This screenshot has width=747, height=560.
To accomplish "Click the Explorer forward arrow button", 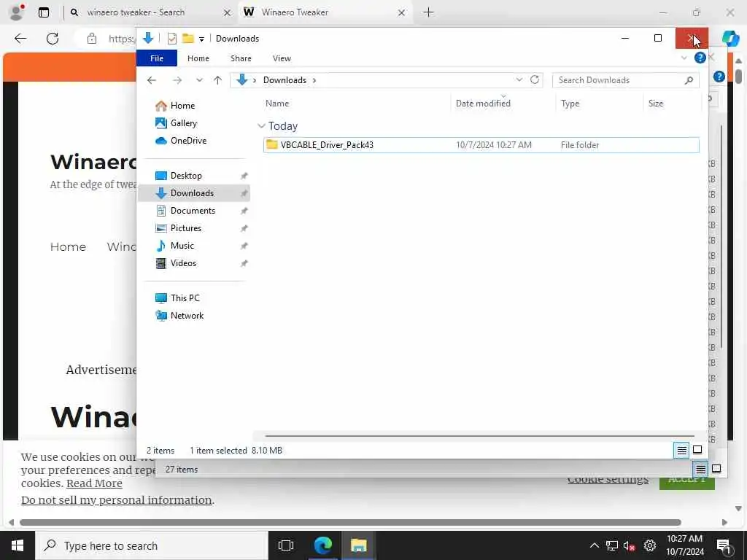I will click(177, 80).
